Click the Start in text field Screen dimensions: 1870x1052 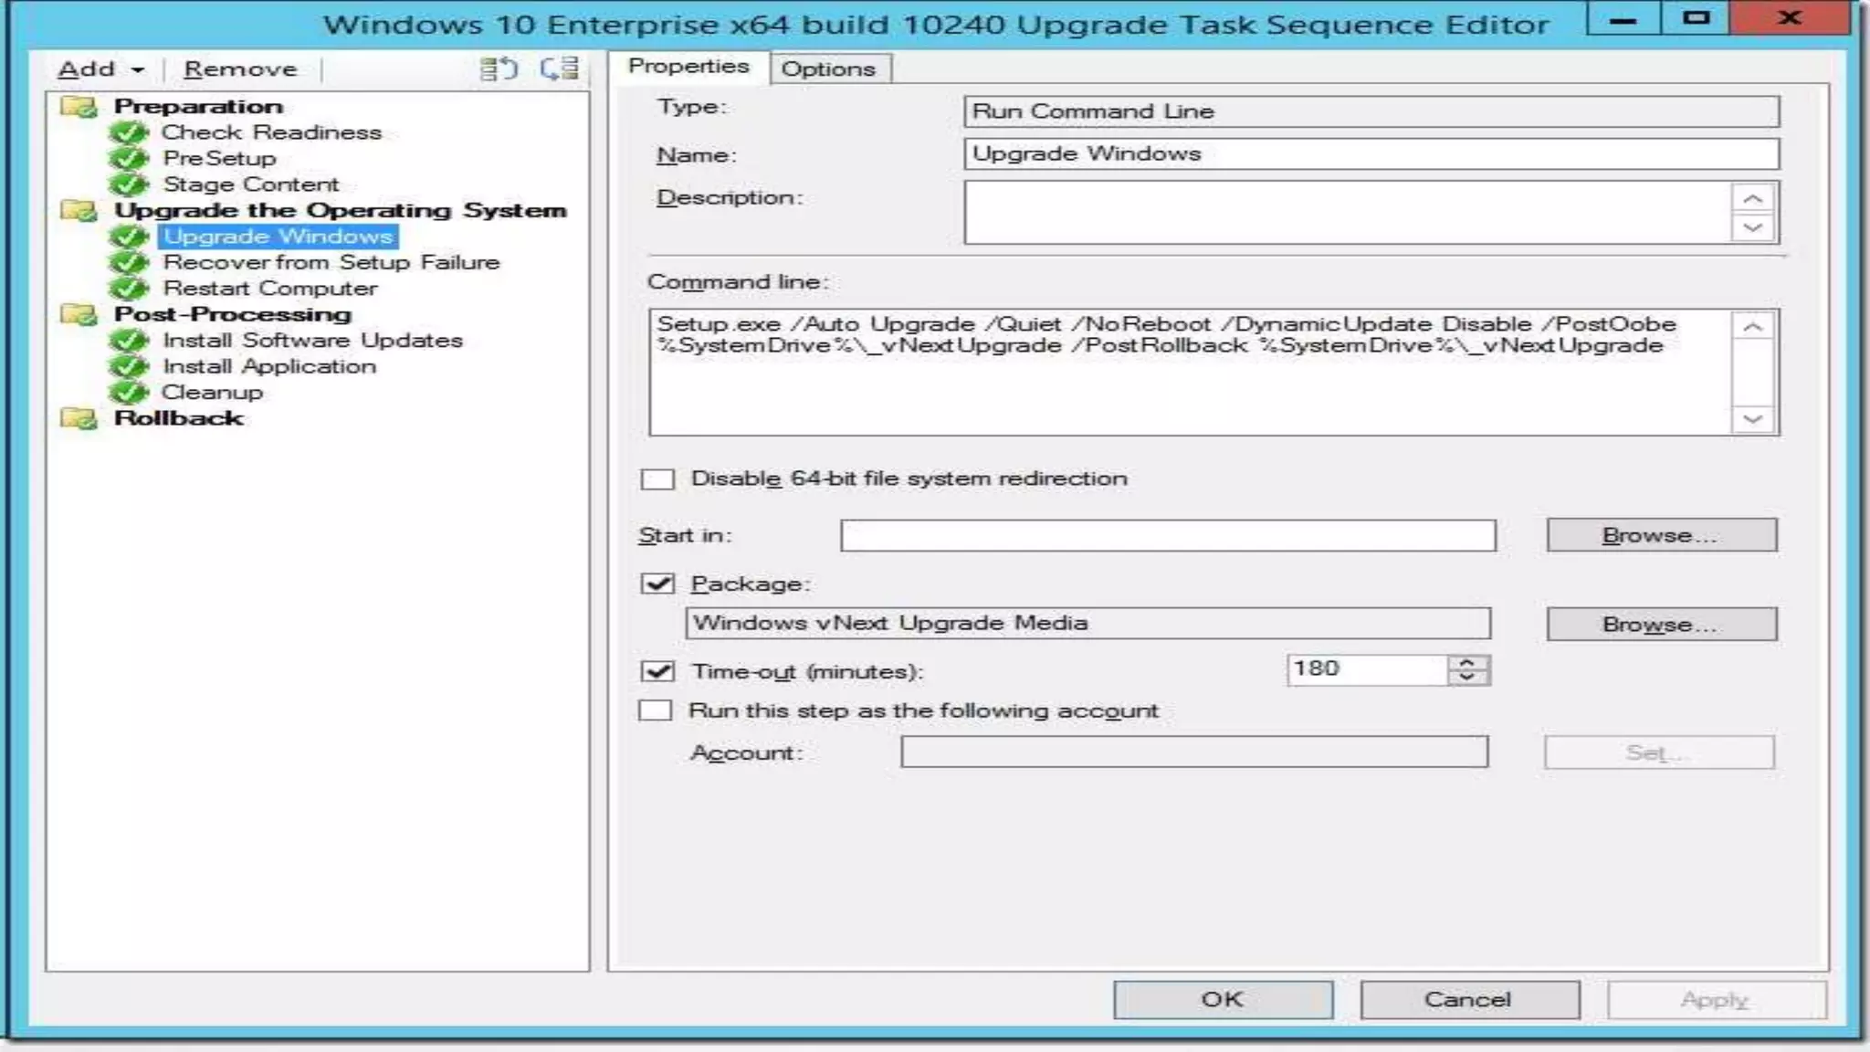tap(1168, 535)
